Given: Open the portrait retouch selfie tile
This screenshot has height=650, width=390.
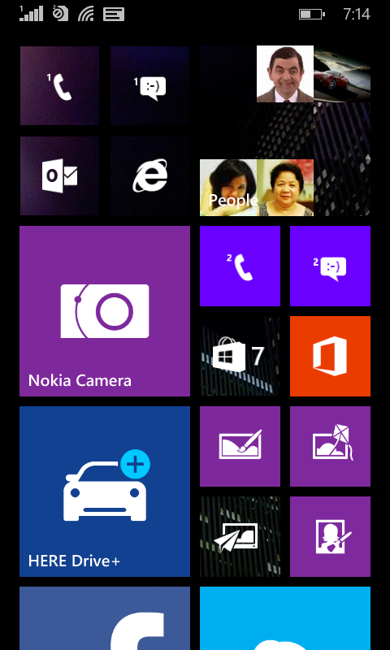Looking at the screenshot, I should click(x=331, y=536).
